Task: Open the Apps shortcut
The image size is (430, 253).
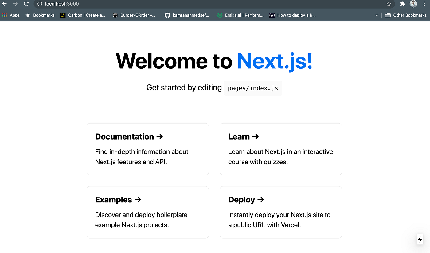Action: [x=11, y=15]
